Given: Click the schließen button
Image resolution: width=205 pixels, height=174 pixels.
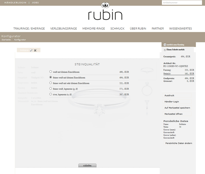Looking at the screenshot, I should point(87,165).
